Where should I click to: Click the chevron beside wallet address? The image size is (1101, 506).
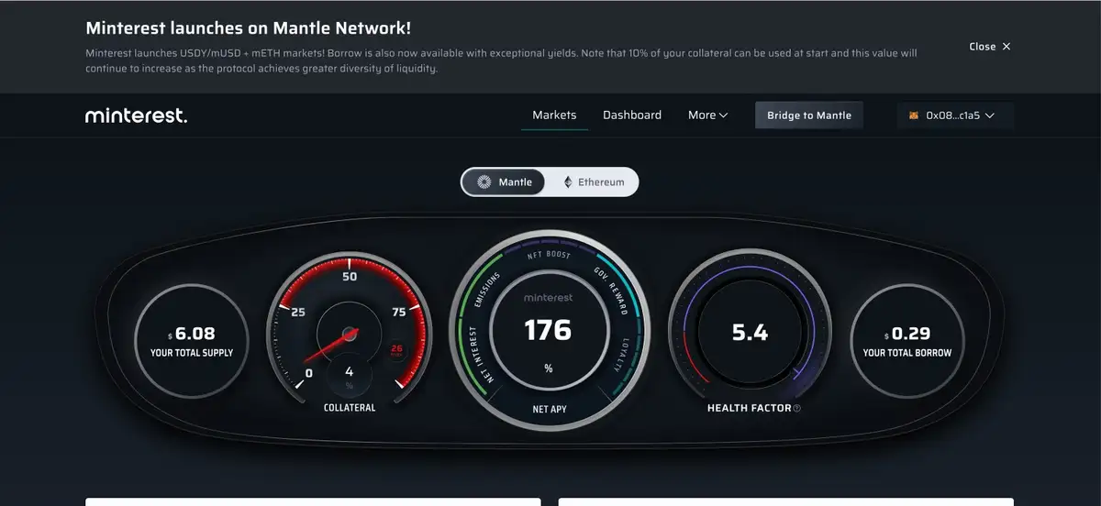point(989,115)
